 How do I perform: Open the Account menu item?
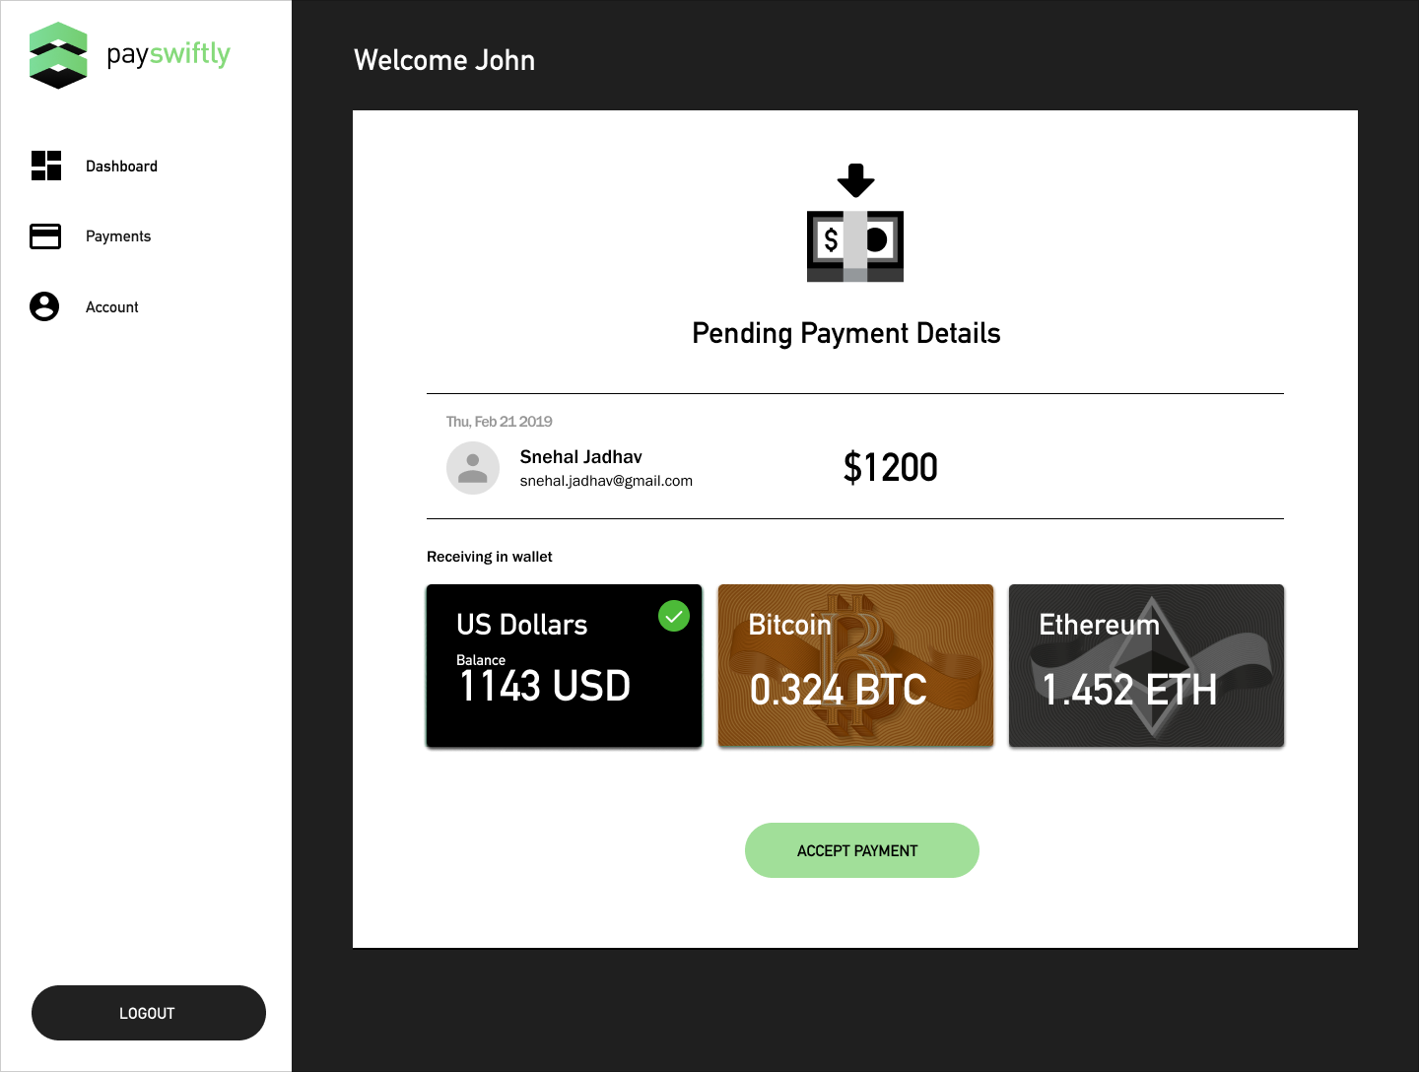point(112,307)
